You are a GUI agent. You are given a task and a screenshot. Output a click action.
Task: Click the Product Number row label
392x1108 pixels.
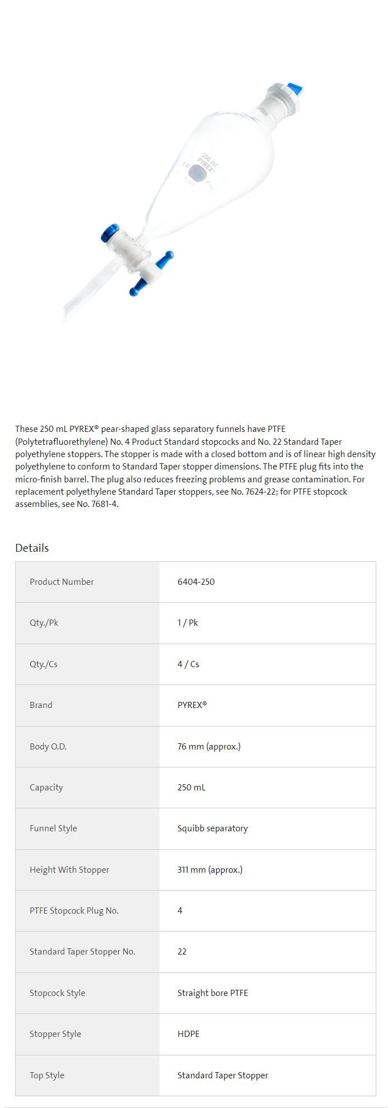pyautogui.click(x=62, y=581)
